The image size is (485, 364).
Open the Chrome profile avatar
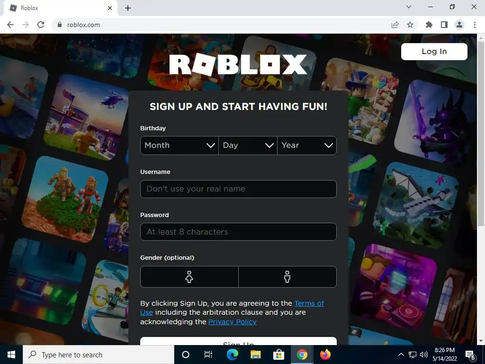tap(459, 25)
